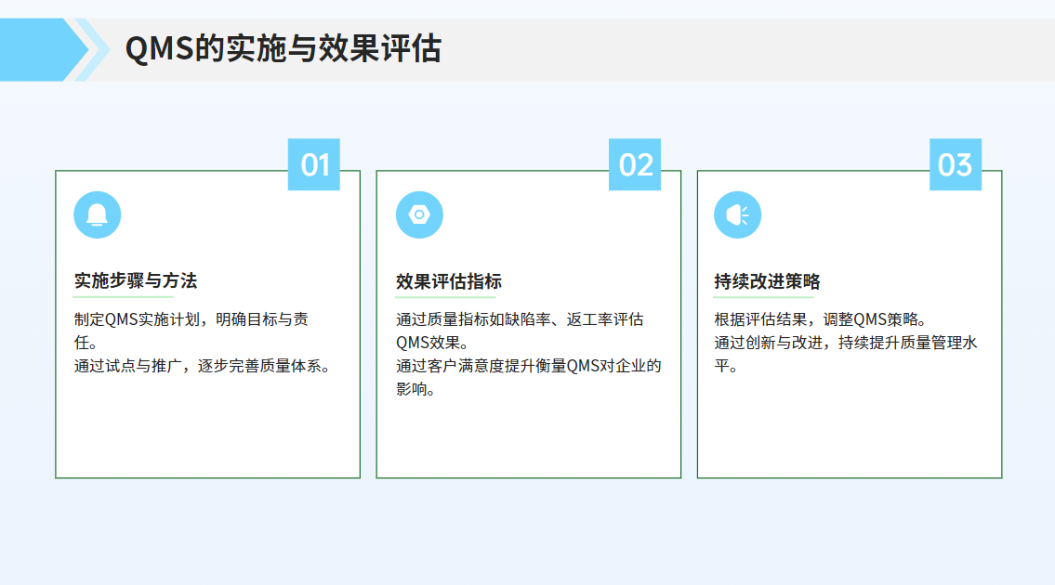Click the hexagon nut icon in card 02
The height and width of the screenshot is (585, 1055).
pyautogui.click(x=419, y=215)
